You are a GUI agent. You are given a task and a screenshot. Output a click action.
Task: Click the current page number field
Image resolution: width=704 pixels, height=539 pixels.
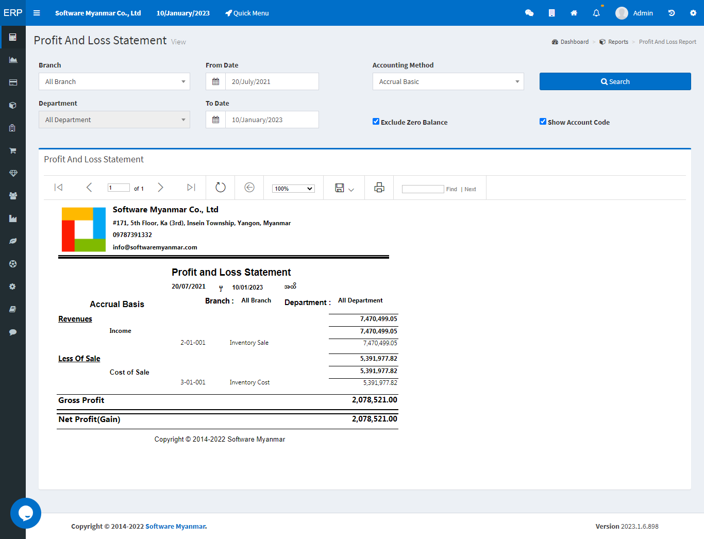pos(119,188)
